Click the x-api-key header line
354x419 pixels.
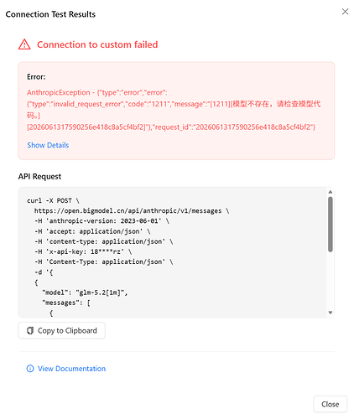click(83, 251)
